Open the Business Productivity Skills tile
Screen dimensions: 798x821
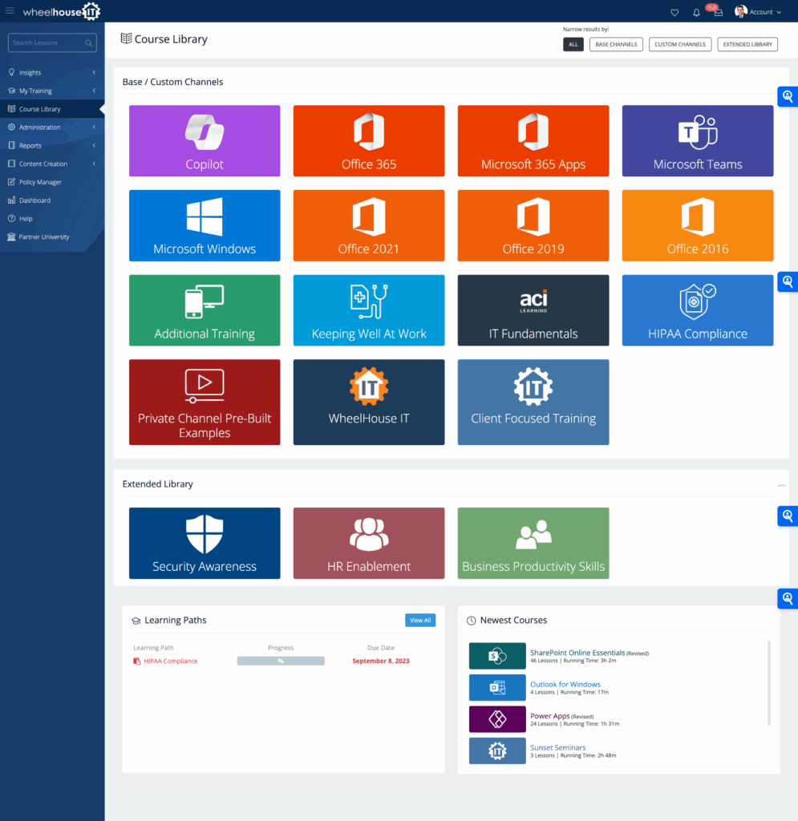click(x=533, y=543)
